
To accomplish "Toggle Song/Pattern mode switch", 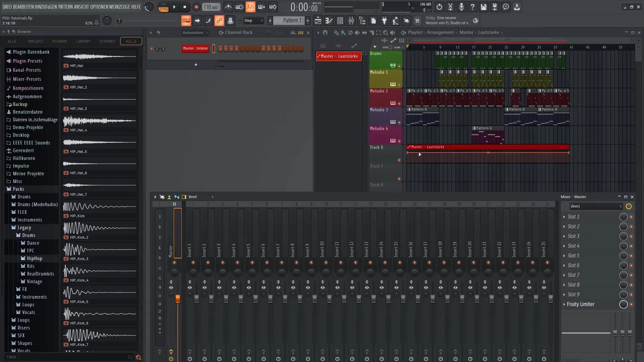I will pyautogui.click(x=163, y=7).
